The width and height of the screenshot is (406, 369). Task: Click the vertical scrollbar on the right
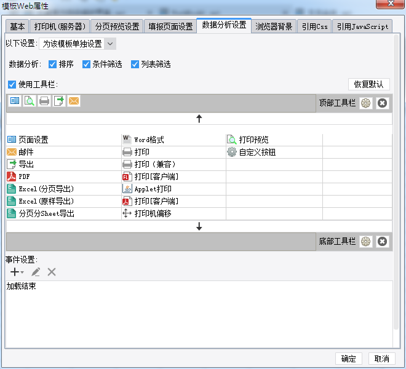click(x=396, y=182)
